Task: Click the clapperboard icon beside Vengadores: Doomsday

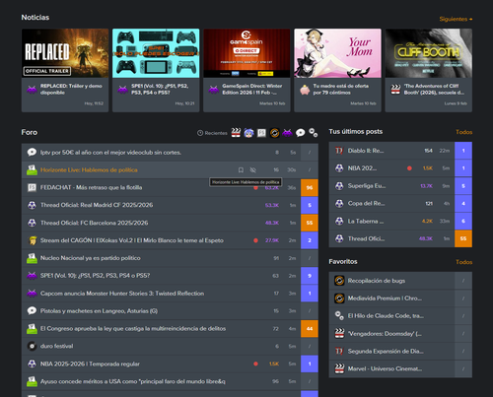Action: point(339,333)
